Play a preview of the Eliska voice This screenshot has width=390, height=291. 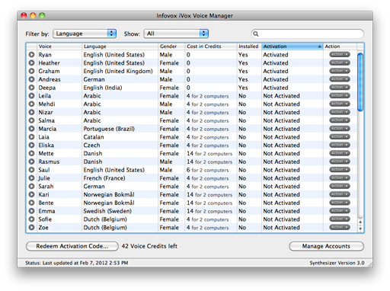(31, 145)
